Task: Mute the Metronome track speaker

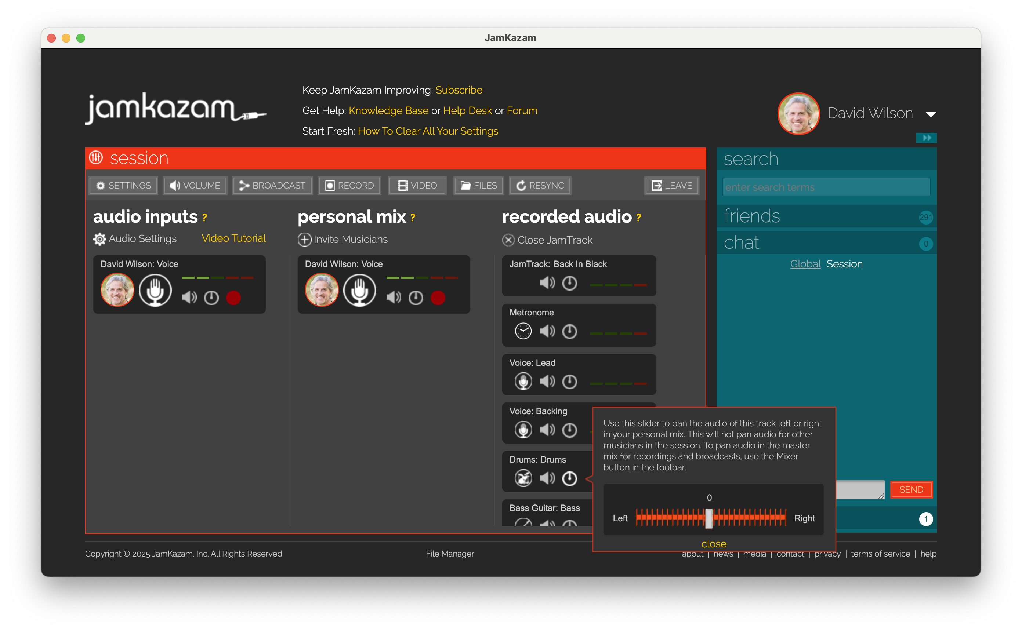Action: 547,331
